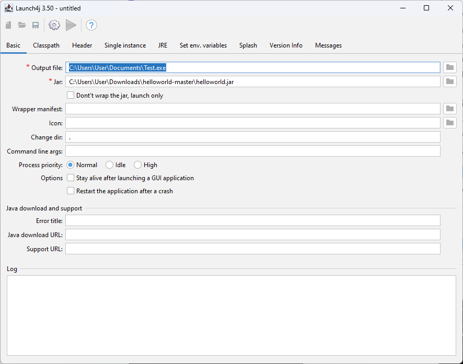Viewport: 463px width, 364px height.
Task: Open the About help icon
Action: 91,25
